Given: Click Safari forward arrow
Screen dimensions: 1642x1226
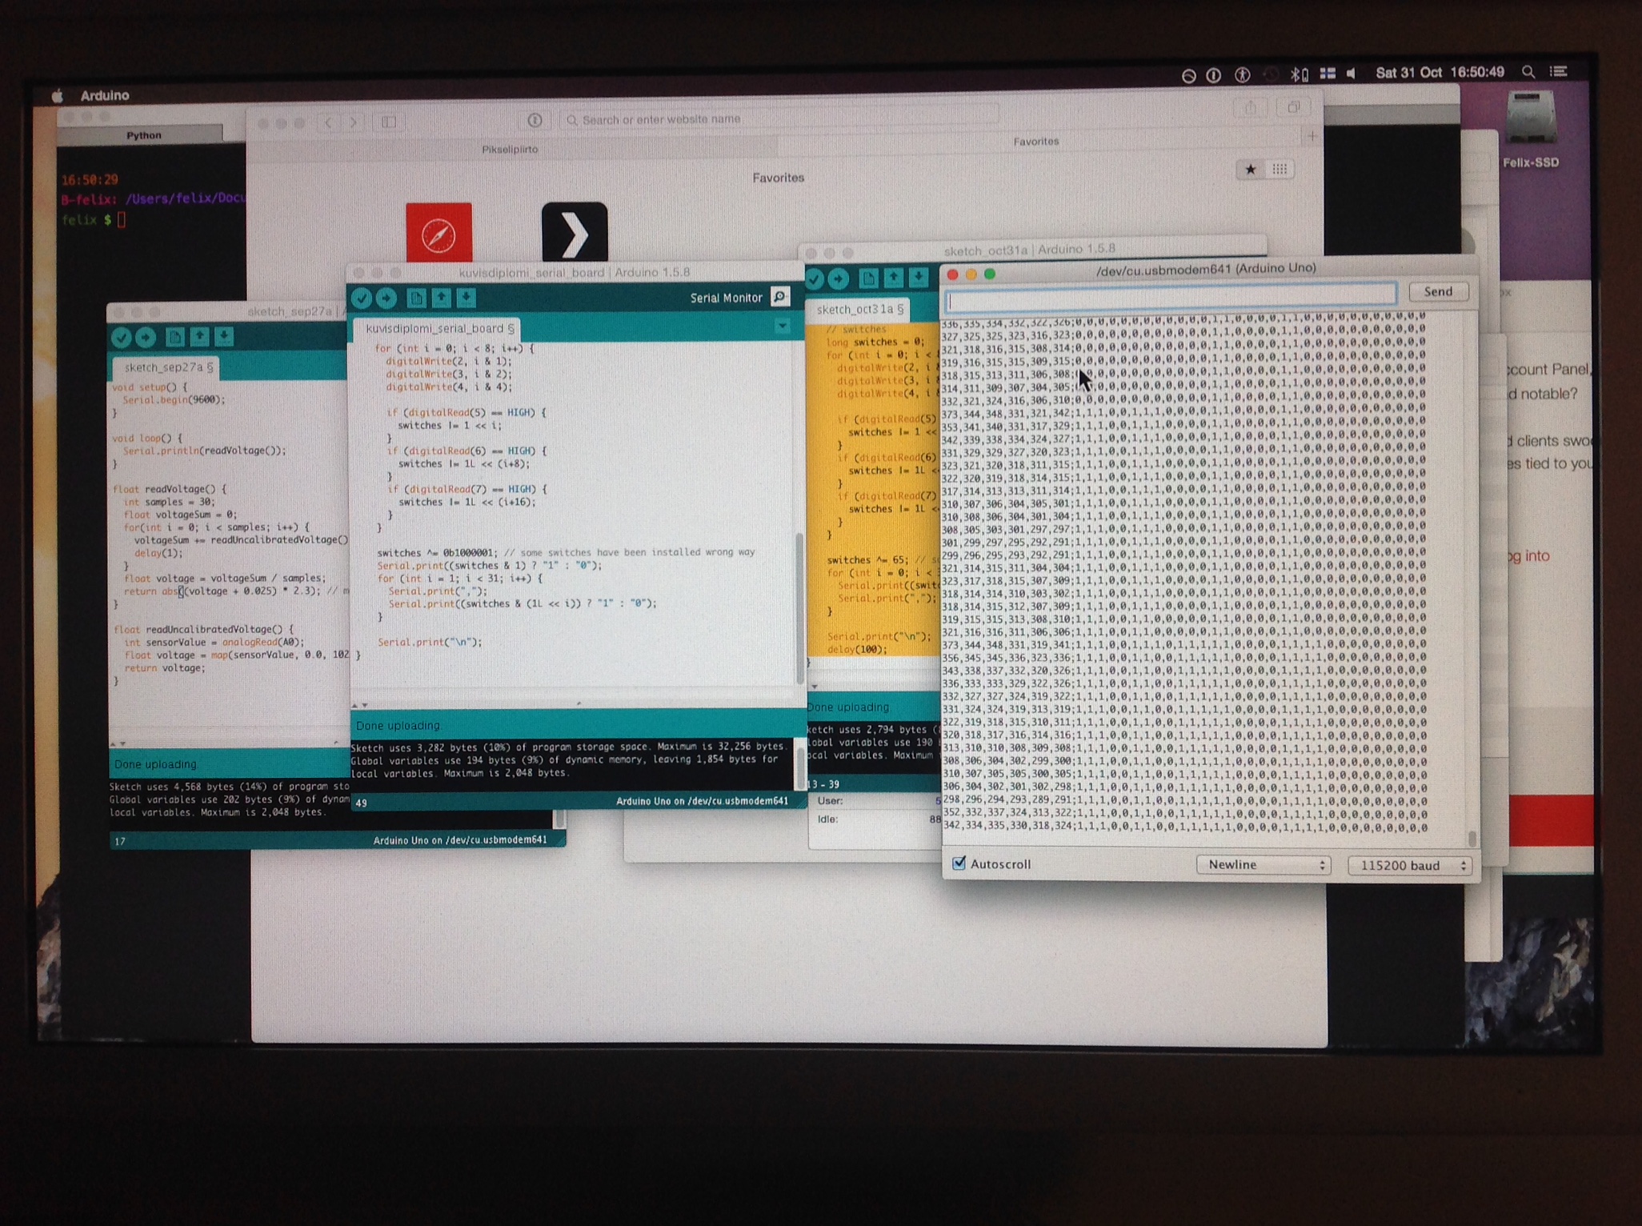Looking at the screenshot, I should click(x=353, y=122).
